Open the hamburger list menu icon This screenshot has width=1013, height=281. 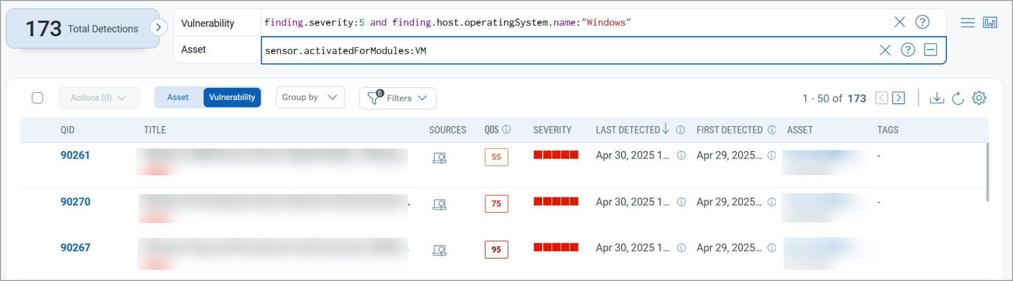tap(968, 22)
